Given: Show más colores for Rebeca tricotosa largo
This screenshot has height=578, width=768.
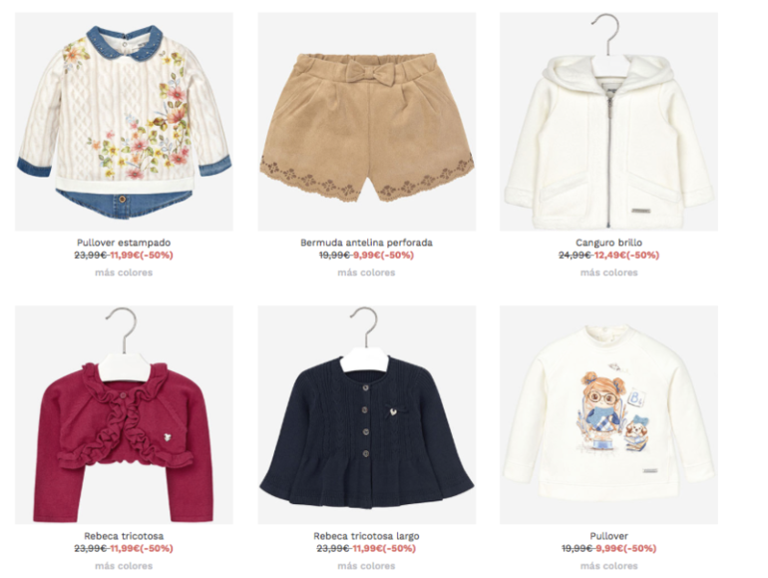Looking at the screenshot, I should [366, 566].
